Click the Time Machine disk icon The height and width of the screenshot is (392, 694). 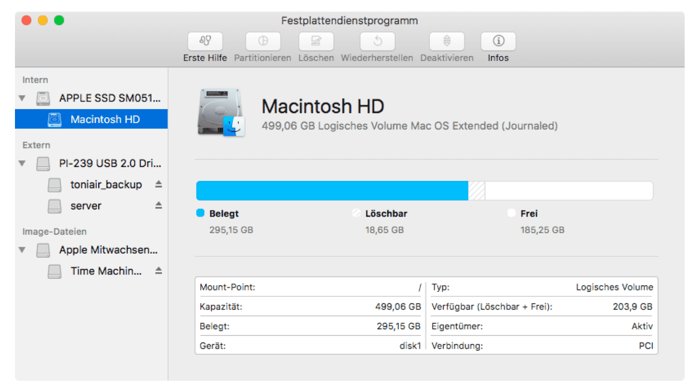tap(54, 271)
